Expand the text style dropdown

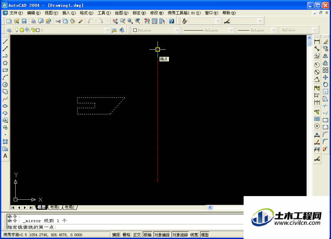[218, 21]
